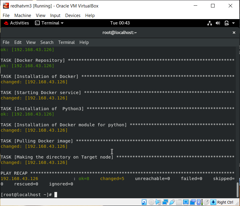Open the terminal View menu

31,42
